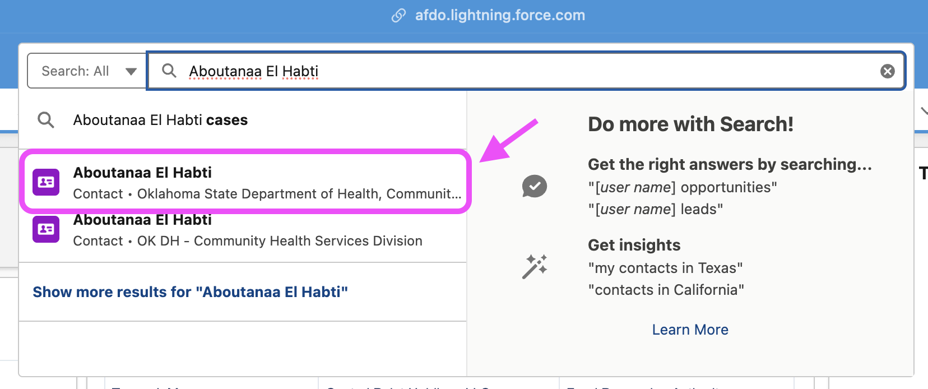Click the contact icon next to the OK DH result

(x=46, y=229)
